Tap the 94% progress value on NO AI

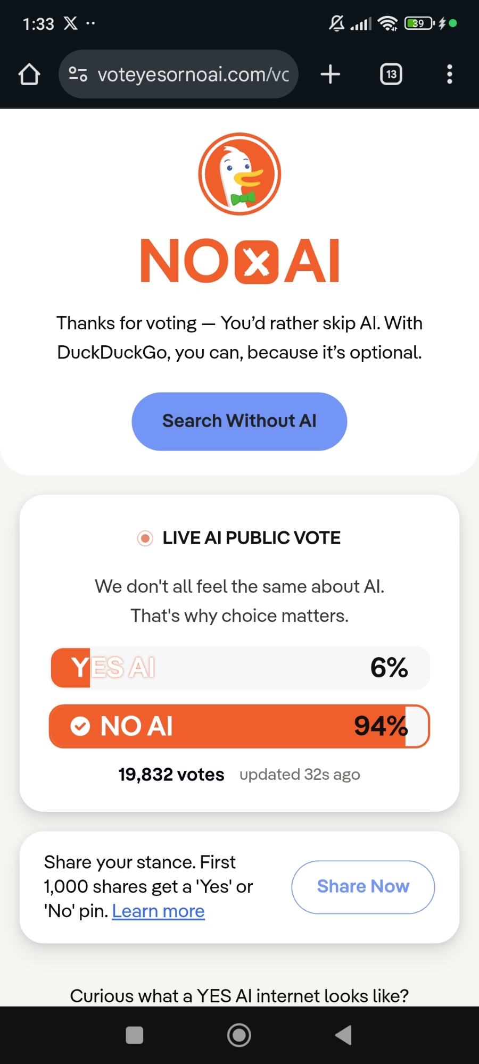[381, 726]
